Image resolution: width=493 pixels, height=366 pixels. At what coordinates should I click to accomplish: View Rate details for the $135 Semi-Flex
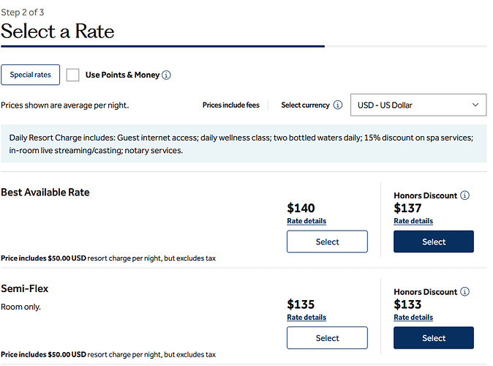coord(306,318)
